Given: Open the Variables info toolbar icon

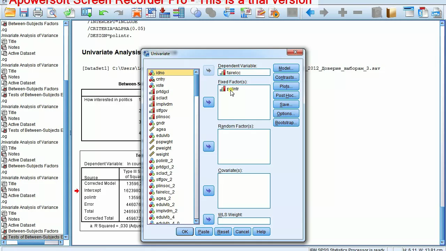Looking at the screenshot, I should coord(178,13).
